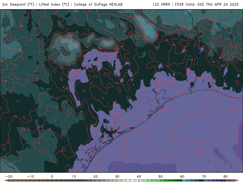The image size is (243, 182).
Task: Click the 30 label on the color scale
Action: point(117,177)
